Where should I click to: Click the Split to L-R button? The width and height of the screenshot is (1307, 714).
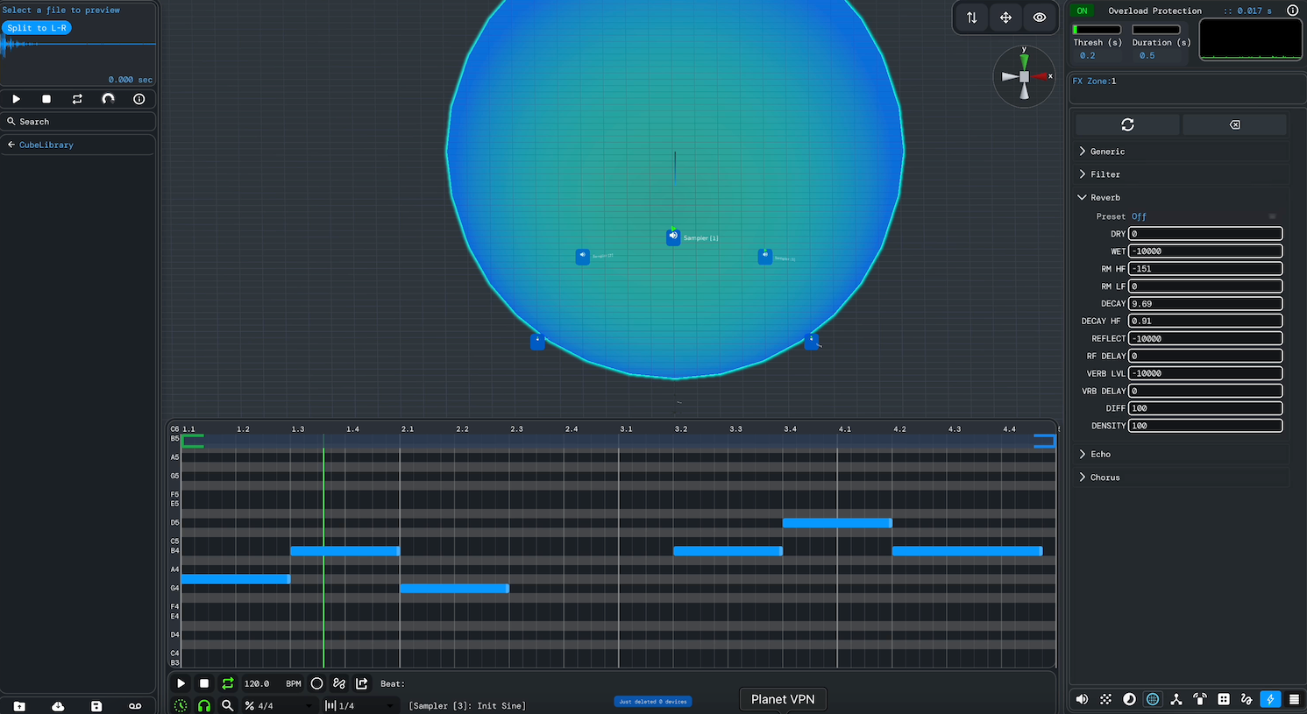37,28
